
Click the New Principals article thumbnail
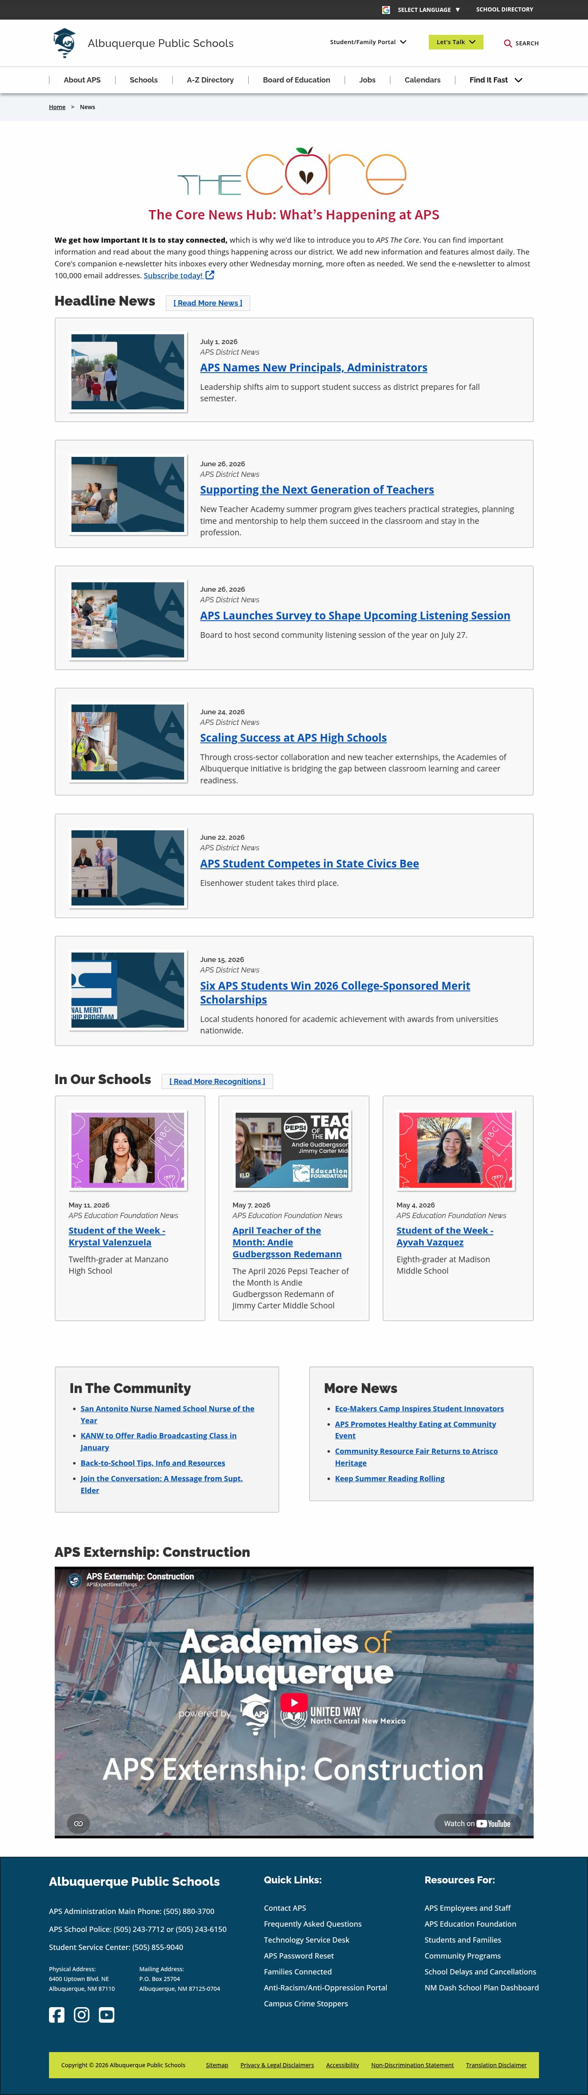127,372
